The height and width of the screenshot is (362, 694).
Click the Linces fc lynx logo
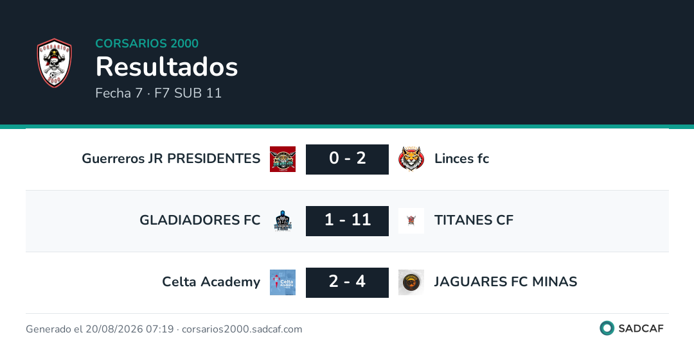[x=411, y=159]
